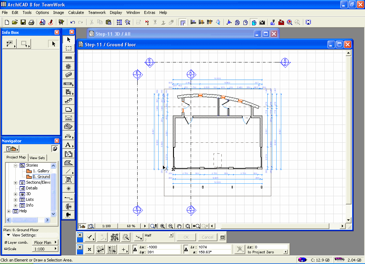The image size is (365, 264).
Task: Toggle the delta X relative coordinate button
Action: pos(135,249)
